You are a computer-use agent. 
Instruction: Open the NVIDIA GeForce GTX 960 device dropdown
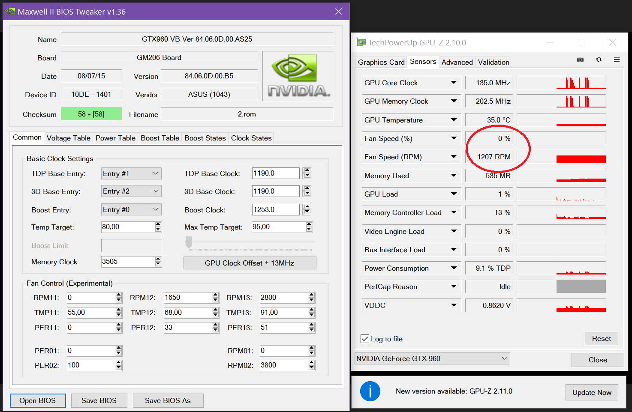432,358
